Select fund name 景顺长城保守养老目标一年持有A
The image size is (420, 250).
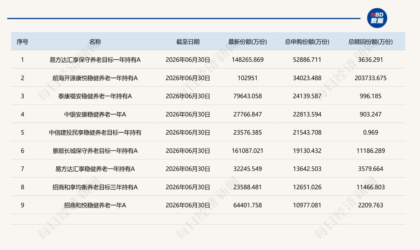point(95,151)
